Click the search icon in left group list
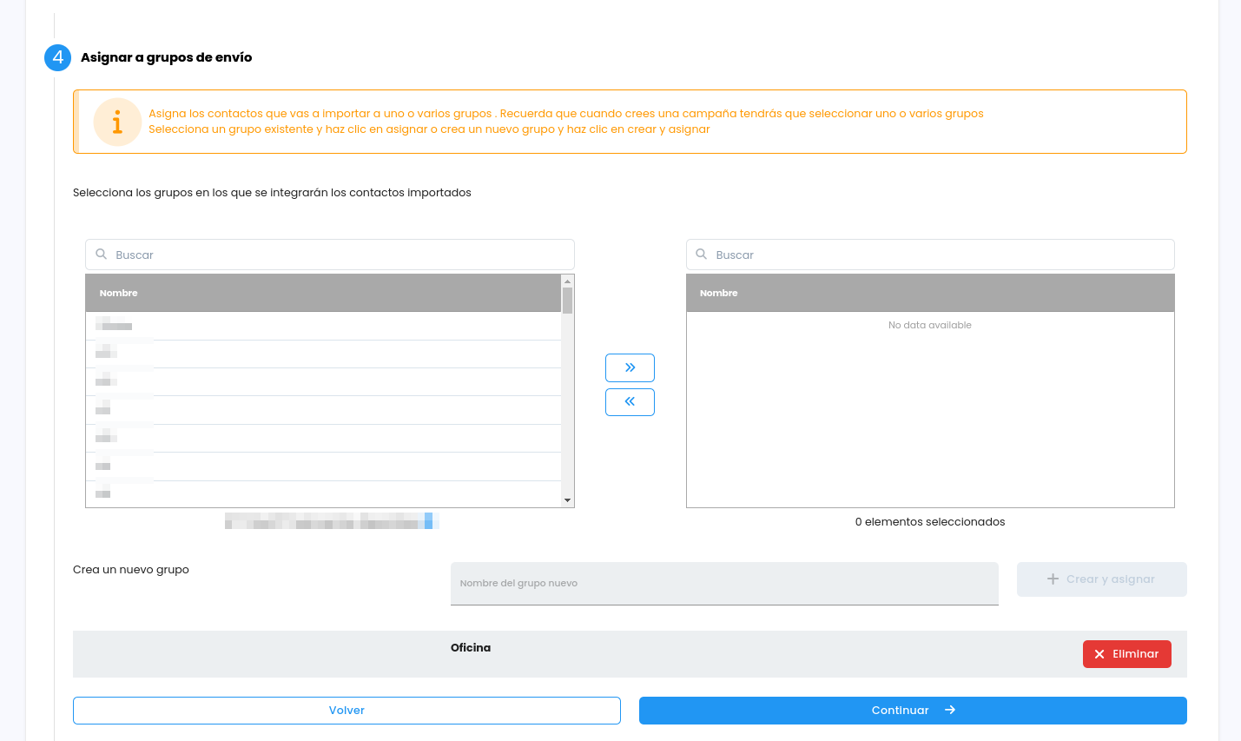Viewport: 1241px width, 741px height. pos(102,255)
